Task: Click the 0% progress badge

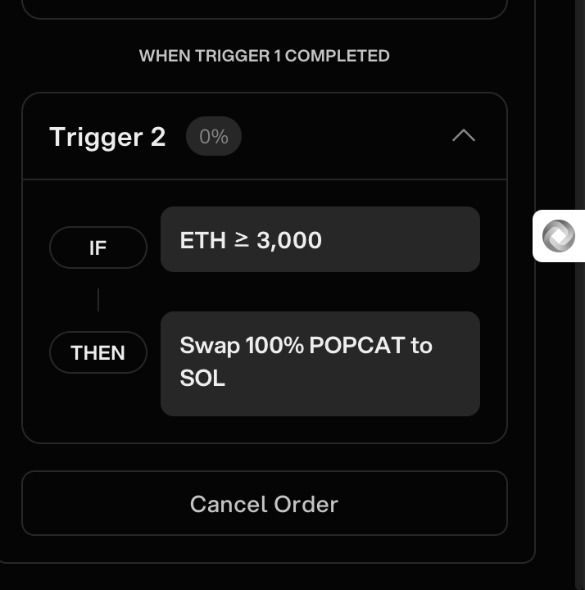Action: (213, 136)
